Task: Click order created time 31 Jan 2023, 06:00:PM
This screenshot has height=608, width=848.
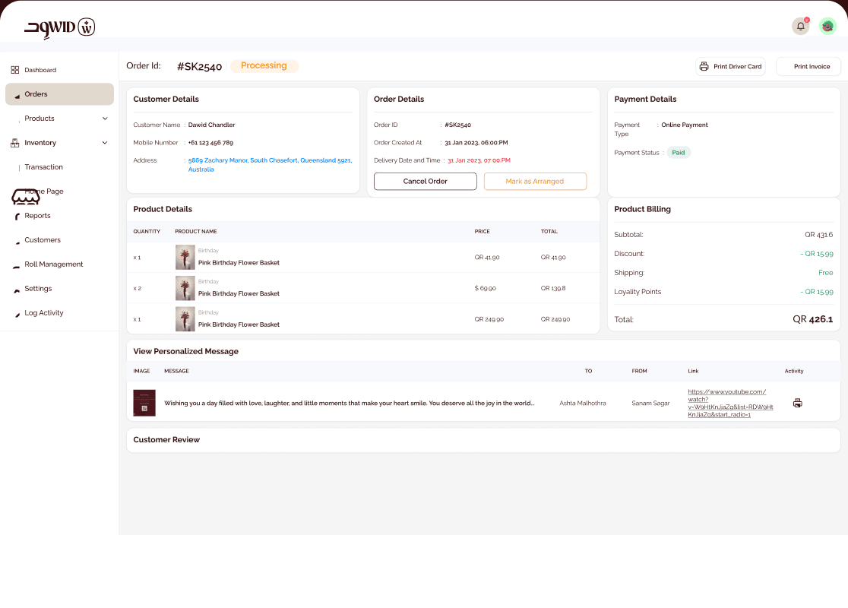Action: [476, 143]
